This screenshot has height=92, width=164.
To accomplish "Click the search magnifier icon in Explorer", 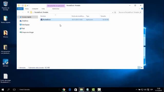I will tap(140, 12).
